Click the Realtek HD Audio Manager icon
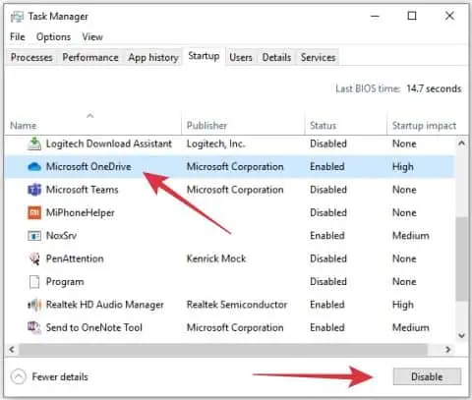The height and width of the screenshot is (400, 472). 34,305
